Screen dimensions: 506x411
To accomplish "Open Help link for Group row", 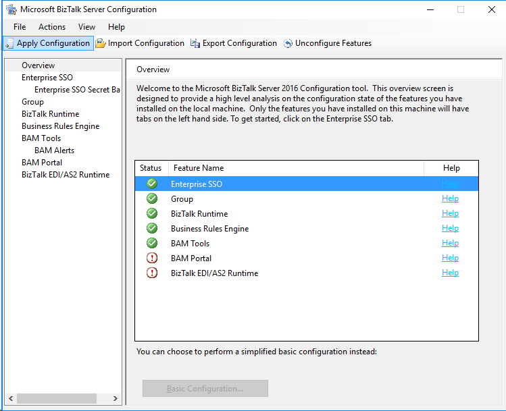I will (450, 198).
